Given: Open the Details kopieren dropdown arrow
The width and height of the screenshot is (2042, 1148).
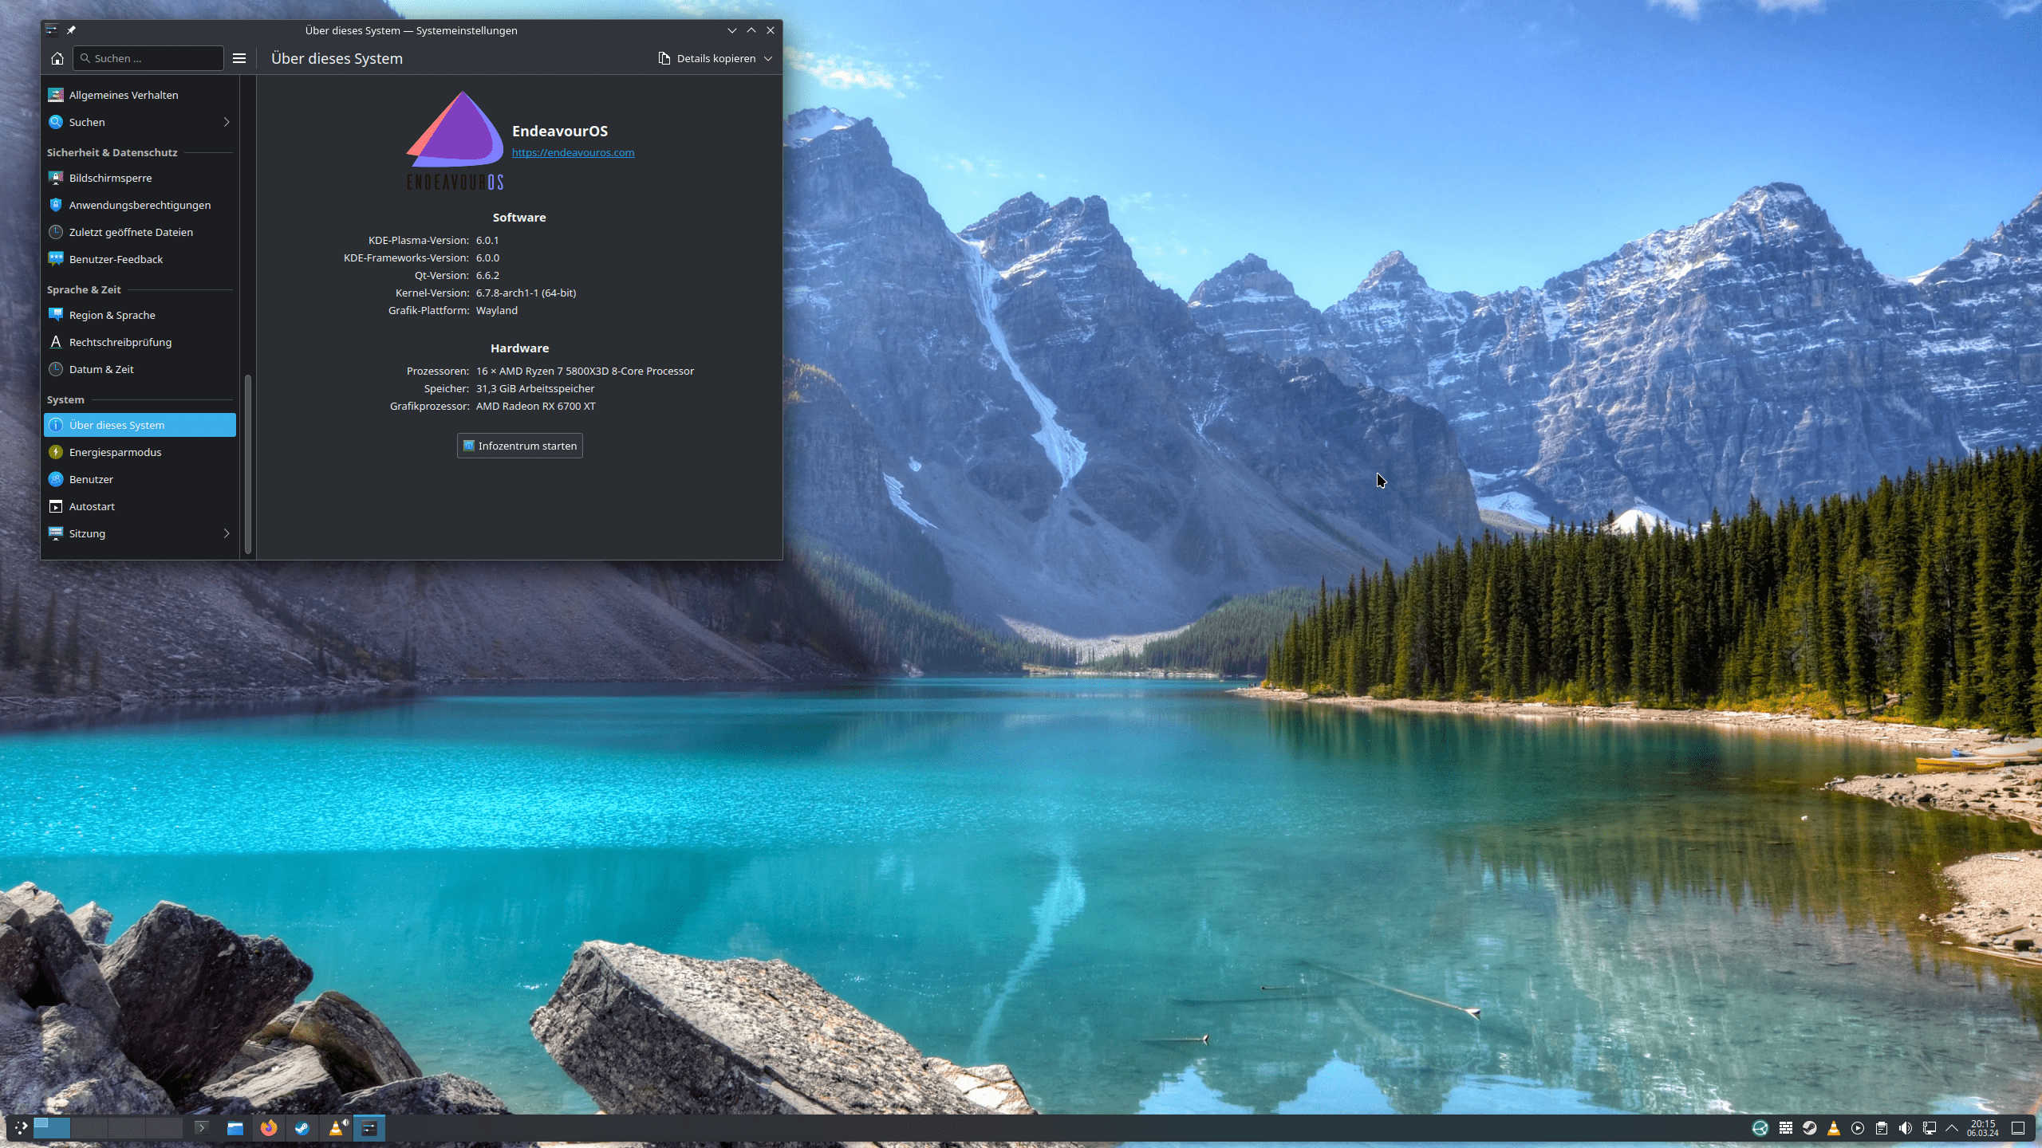Looking at the screenshot, I should click(x=768, y=58).
